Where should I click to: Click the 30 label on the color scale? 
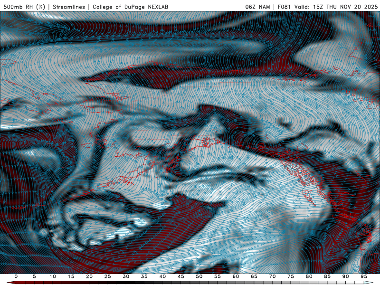pyautogui.click(x=126, y=276)
